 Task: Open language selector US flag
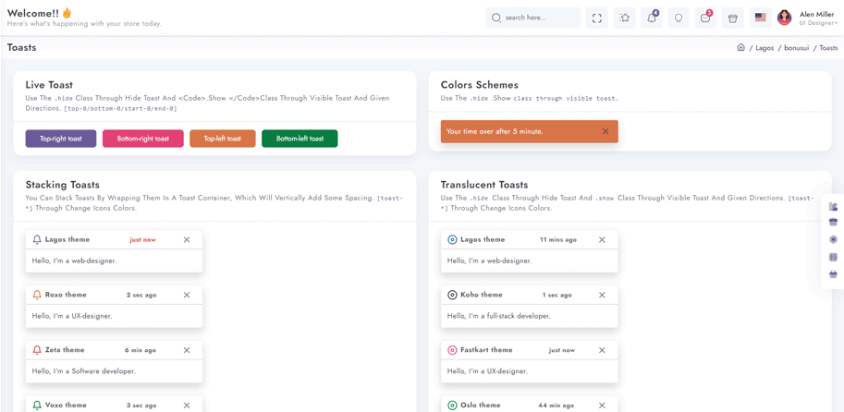(x=760, y=18)
